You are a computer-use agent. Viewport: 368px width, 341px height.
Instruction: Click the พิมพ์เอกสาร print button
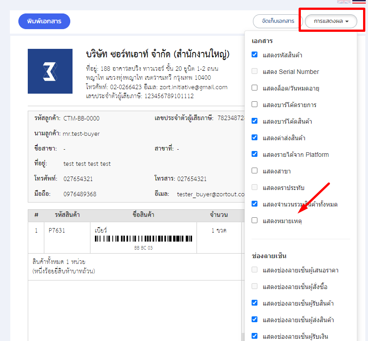pyautogui.click(x=44, y=21)
